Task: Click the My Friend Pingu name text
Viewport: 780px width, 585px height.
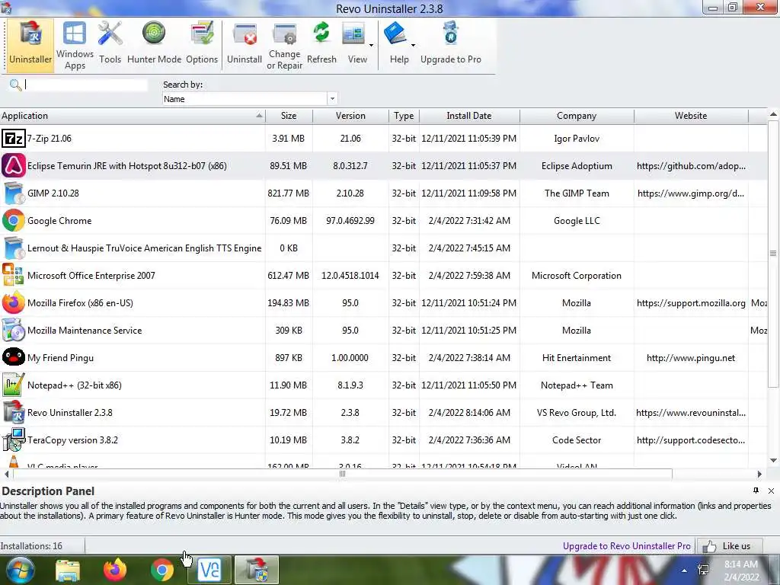Action: (x=60, y=358)
